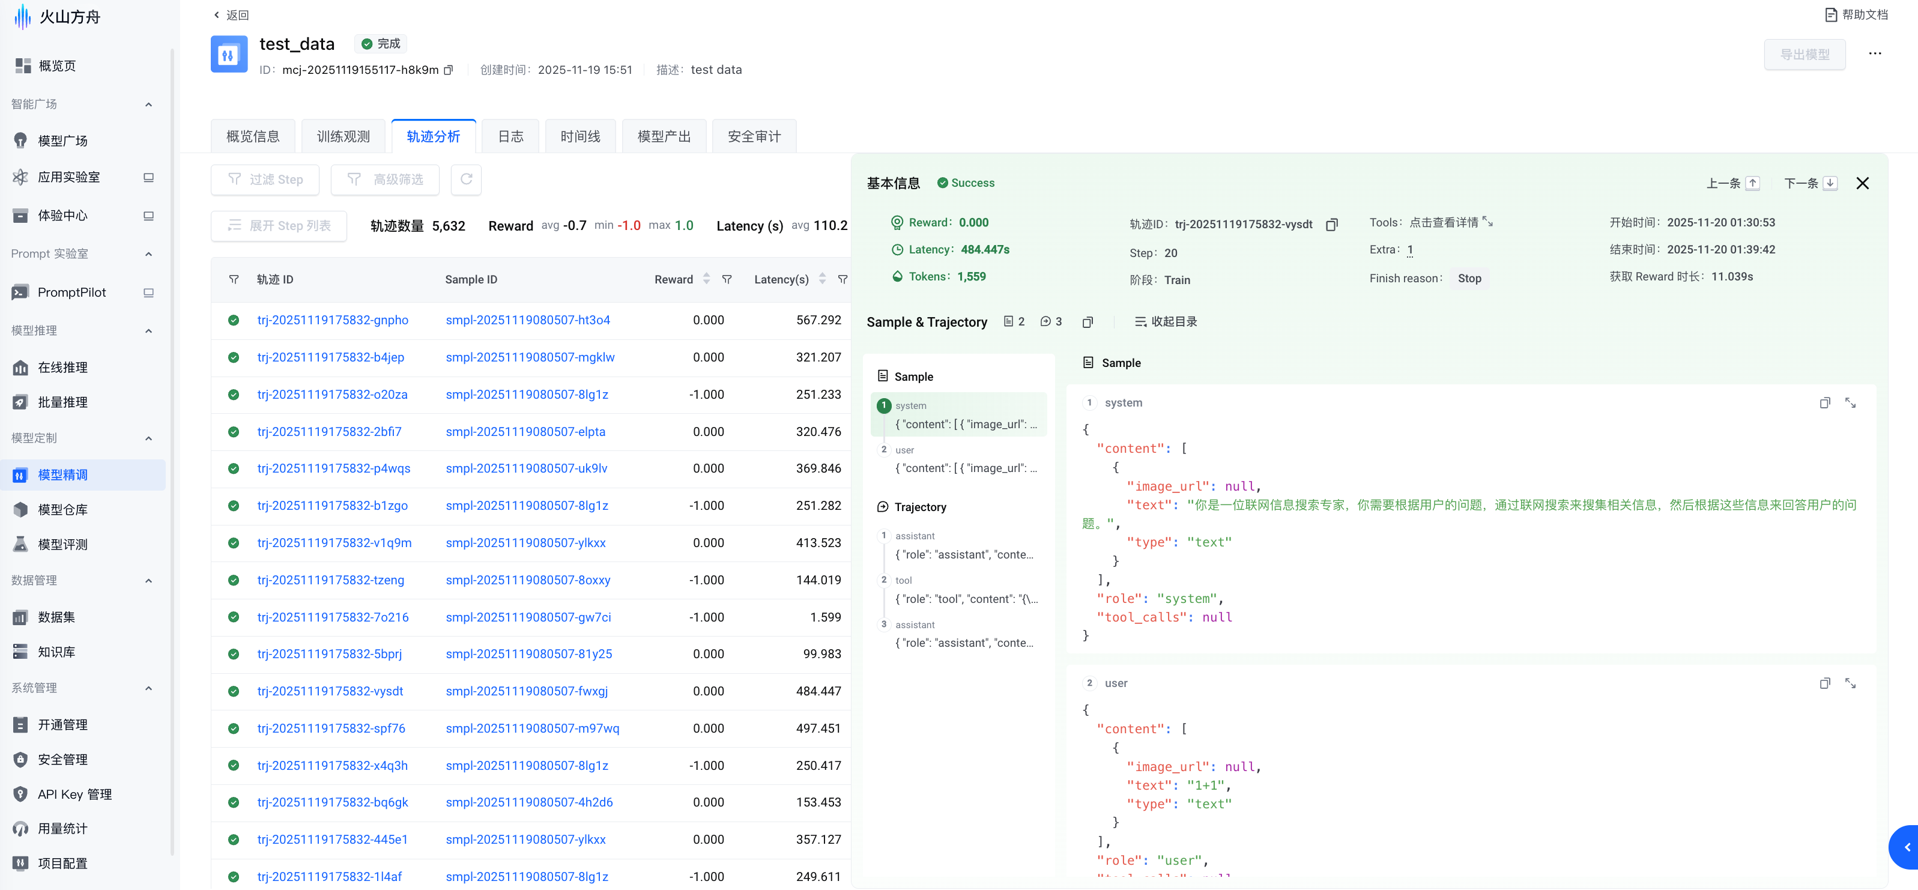Expand the system message to fullscreen
Viewport: 1918px width, 890px height.
pos(1850,403)
